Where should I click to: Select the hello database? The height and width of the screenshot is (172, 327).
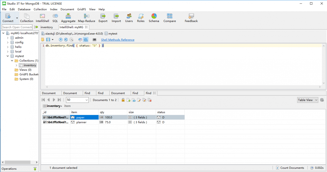(18, 47)
